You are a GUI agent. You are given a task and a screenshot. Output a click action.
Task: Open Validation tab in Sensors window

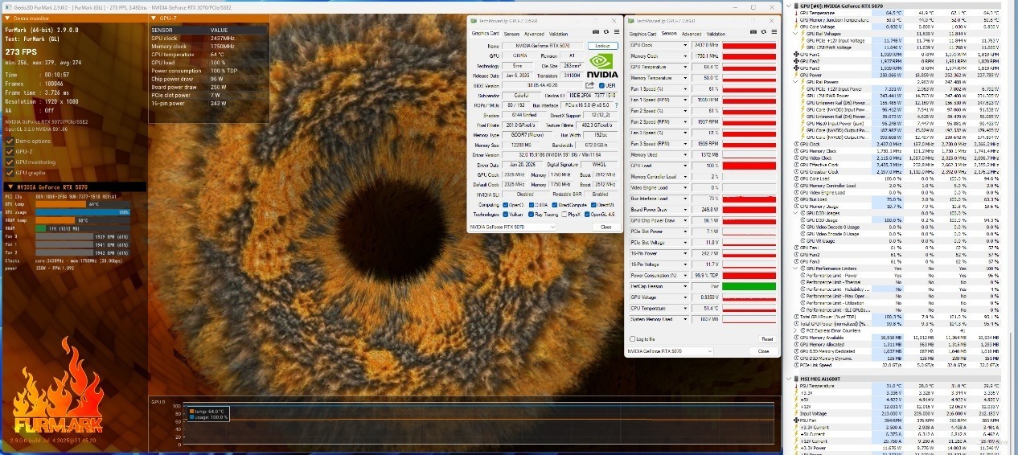(716, 34)
